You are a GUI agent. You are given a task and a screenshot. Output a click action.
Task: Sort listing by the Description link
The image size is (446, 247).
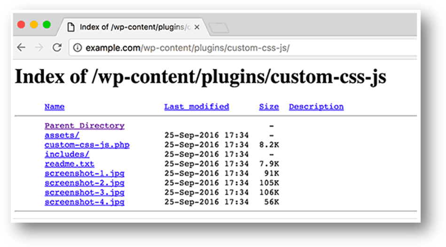pos(316,106)
